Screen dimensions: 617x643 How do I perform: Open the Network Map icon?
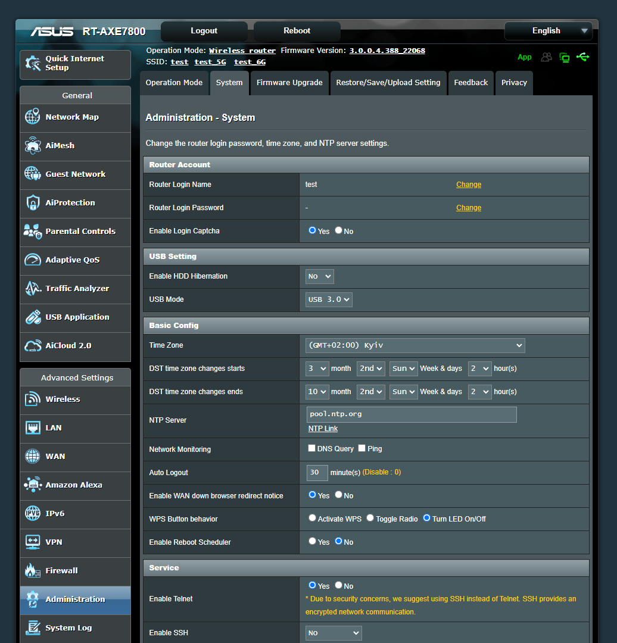pos(33,117)
